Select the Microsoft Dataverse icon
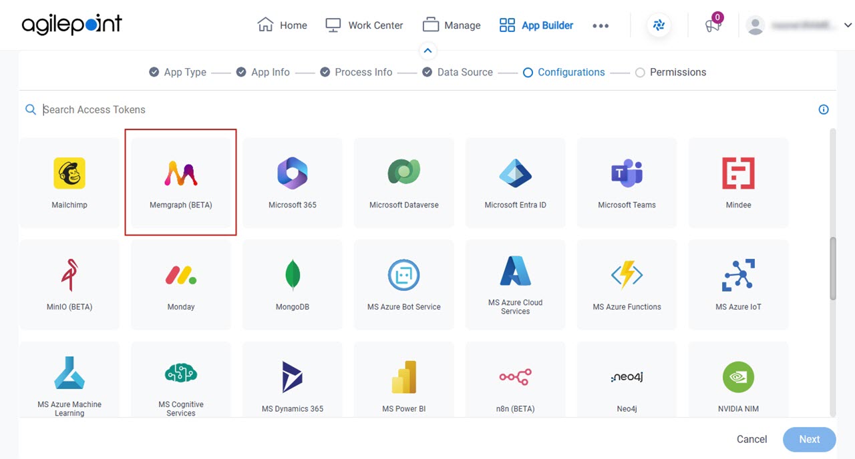Screen dimensions: 855x459 point(404,173)
